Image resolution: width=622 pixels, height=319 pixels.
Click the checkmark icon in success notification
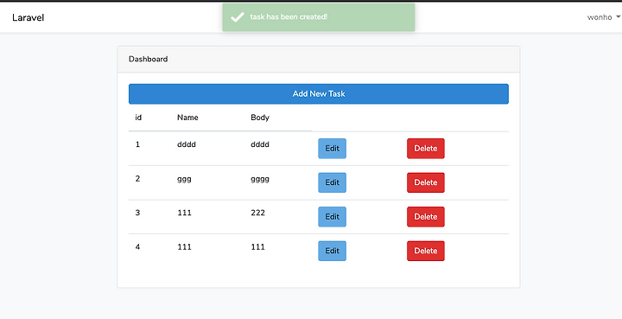pyautogui.click(x=238, y=17)
